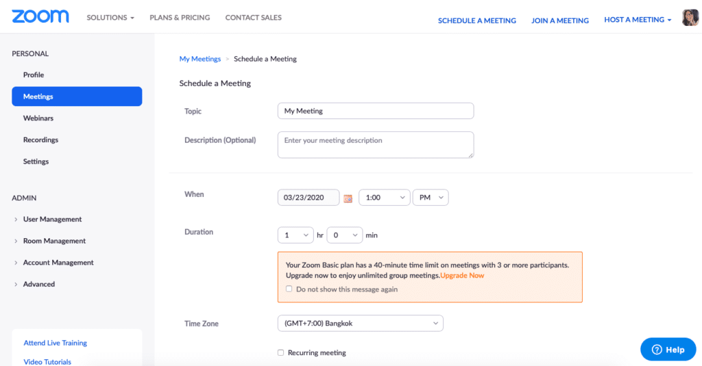Open the duration hours dropdown
702x366 pixels.
coord(295,235)
